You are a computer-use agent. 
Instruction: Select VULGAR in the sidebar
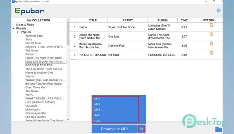[x=31, y=106]
